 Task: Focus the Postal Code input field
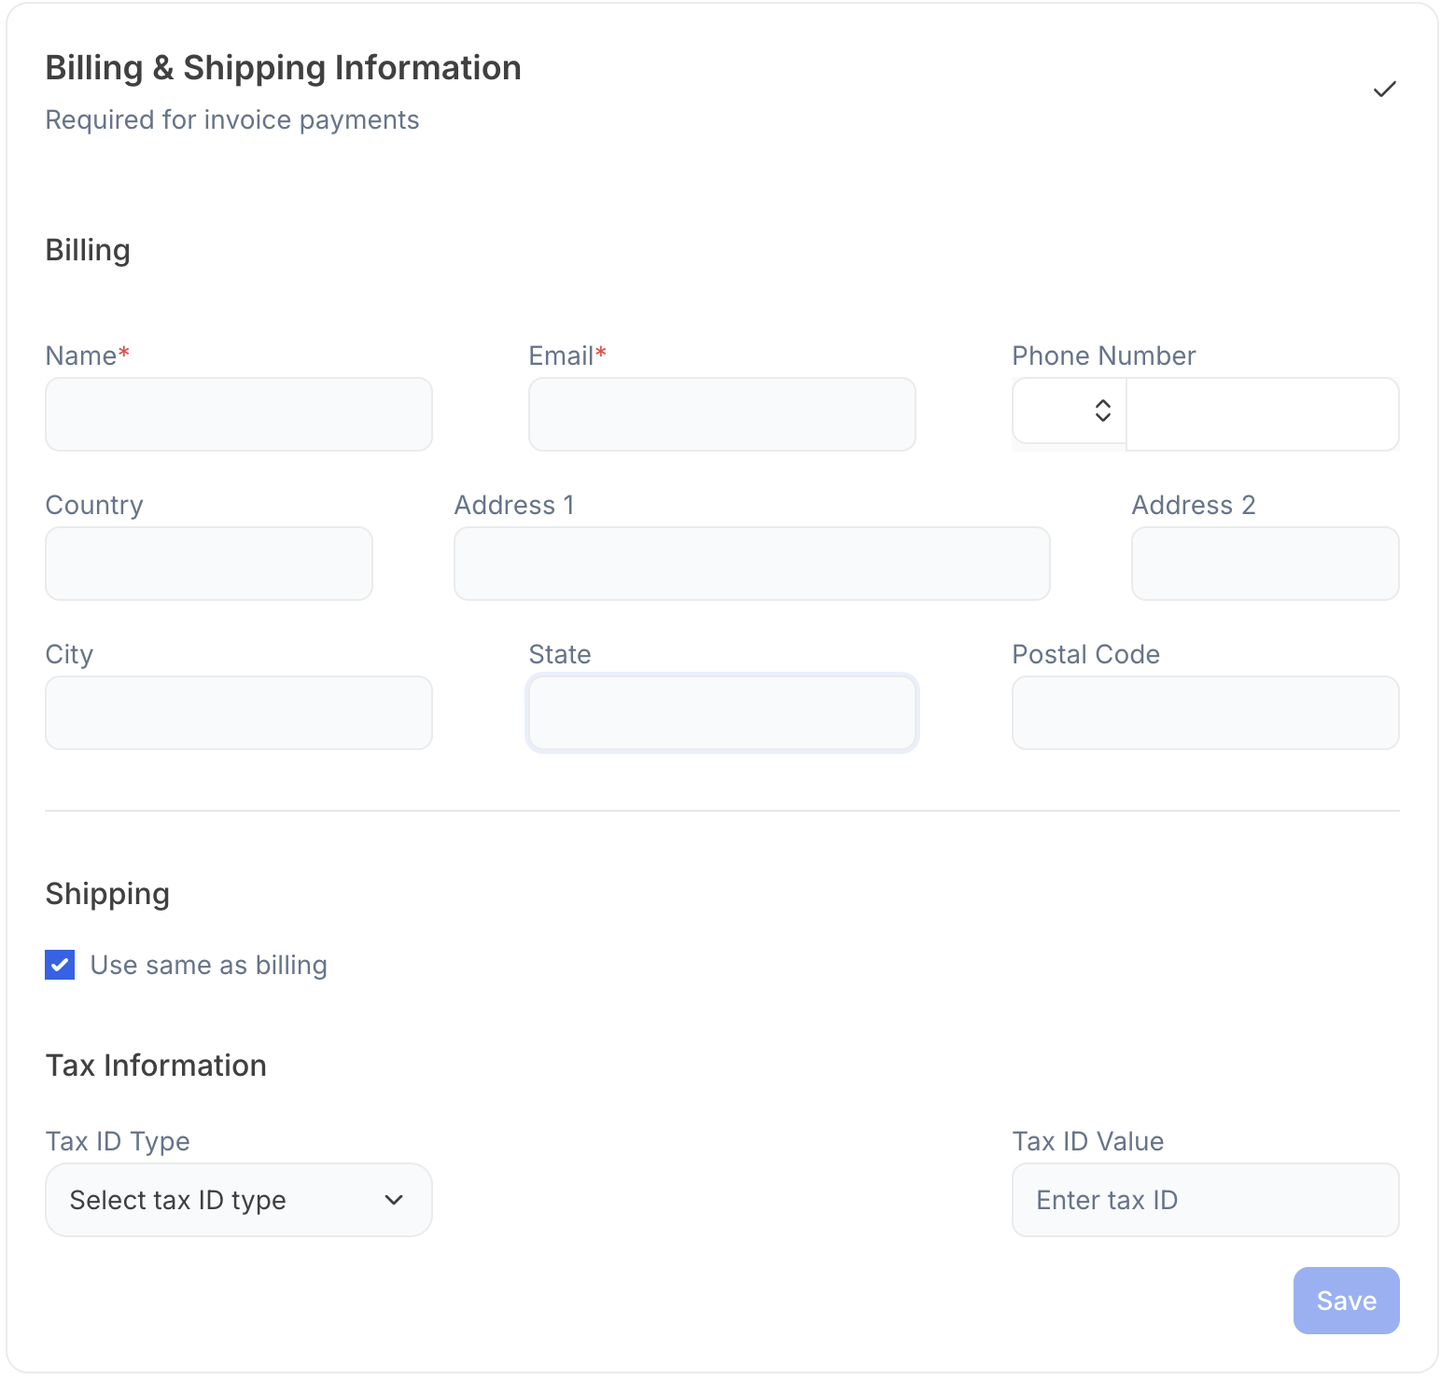tap(1204, 712)
